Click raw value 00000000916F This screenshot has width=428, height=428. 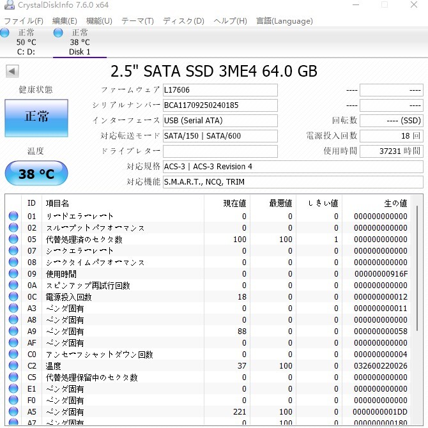tap(381, 274)
